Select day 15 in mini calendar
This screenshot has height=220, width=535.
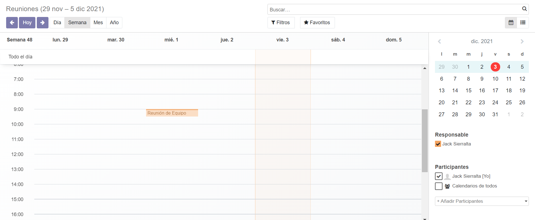coord(468,90)
